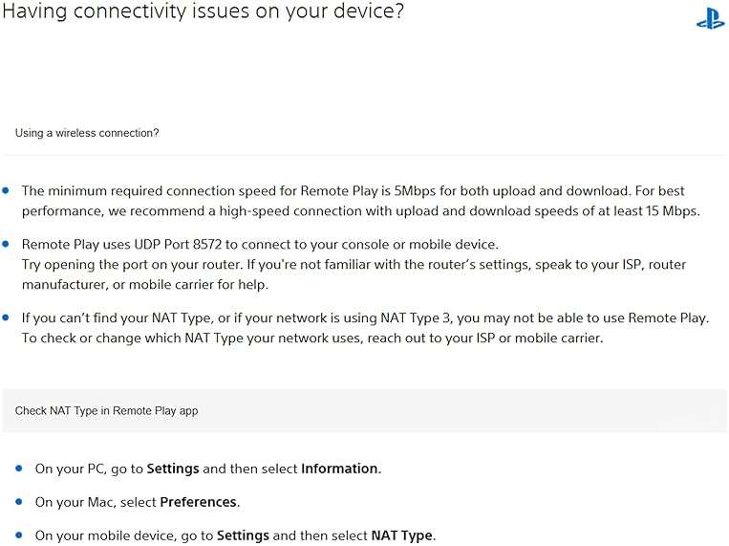The image size is (729, 546).
Task: Click the bullet beside "On your Mac"
Action: pyautogui.click(x=20, y=502)
